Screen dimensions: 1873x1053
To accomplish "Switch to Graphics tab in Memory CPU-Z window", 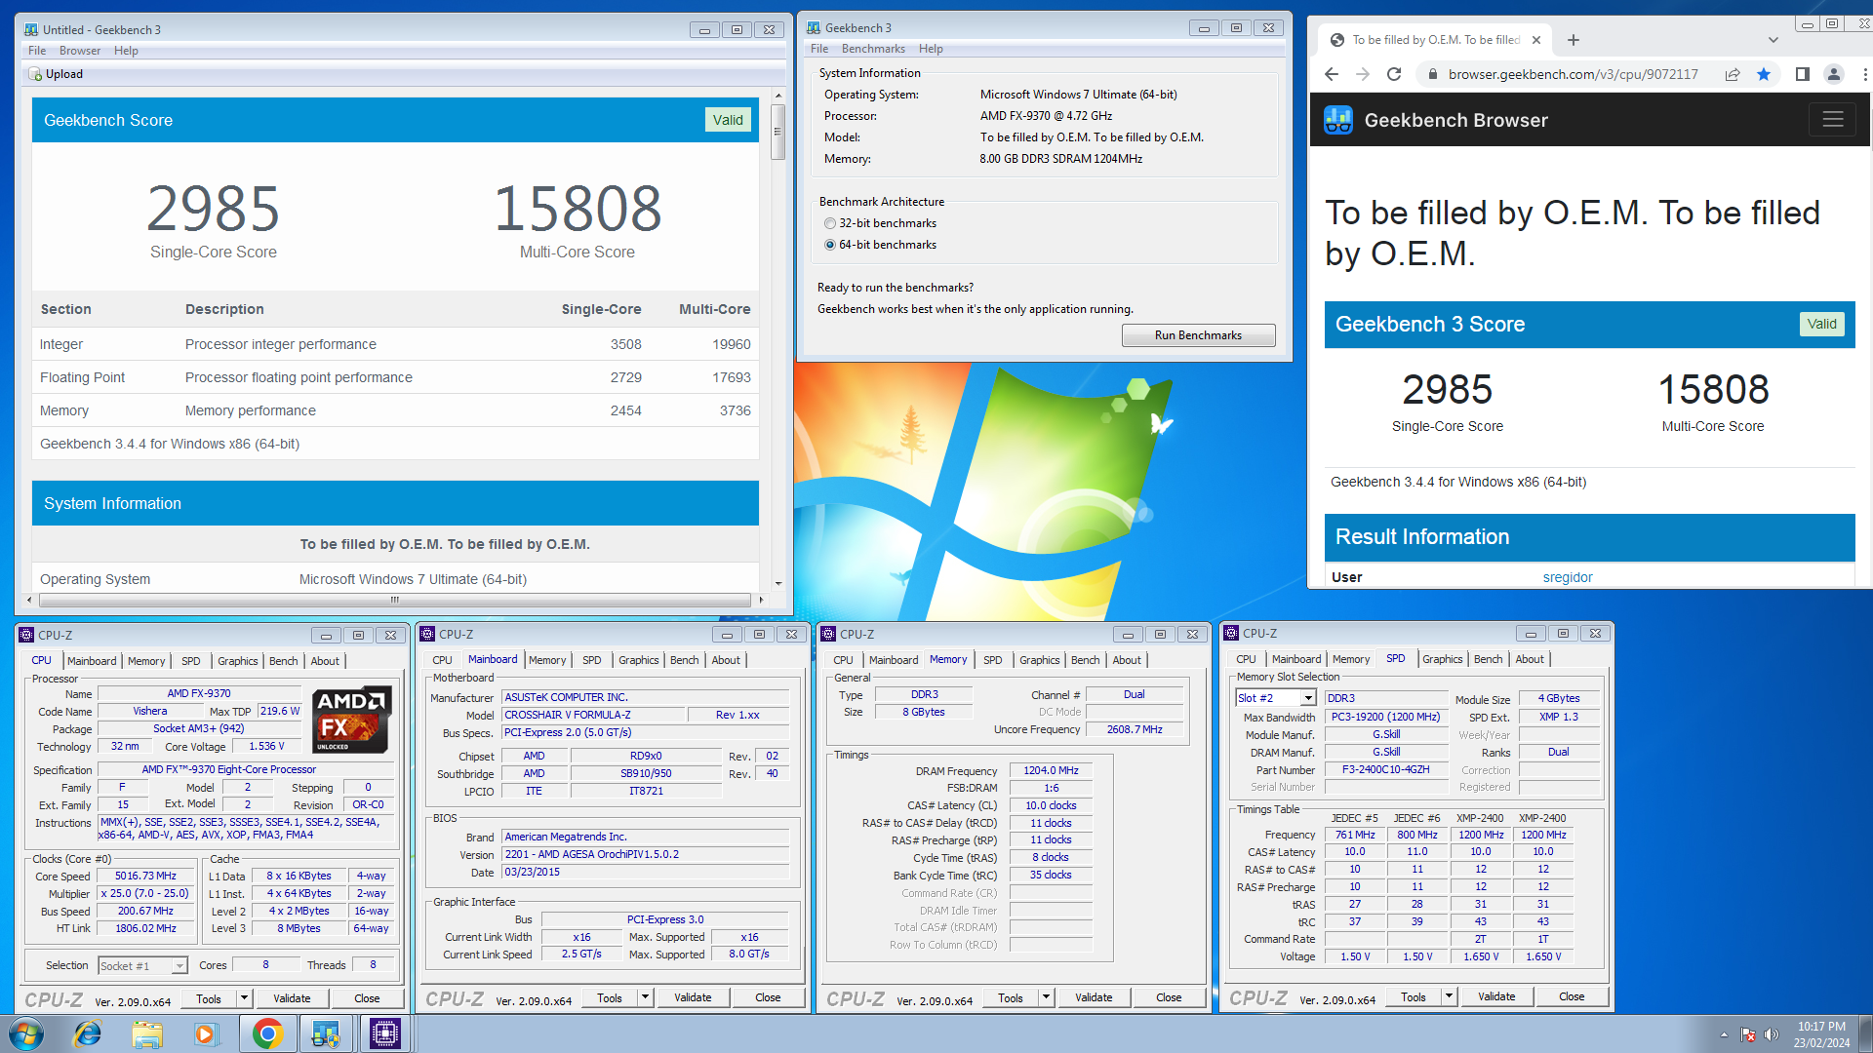I will (x=1039, y=660).
